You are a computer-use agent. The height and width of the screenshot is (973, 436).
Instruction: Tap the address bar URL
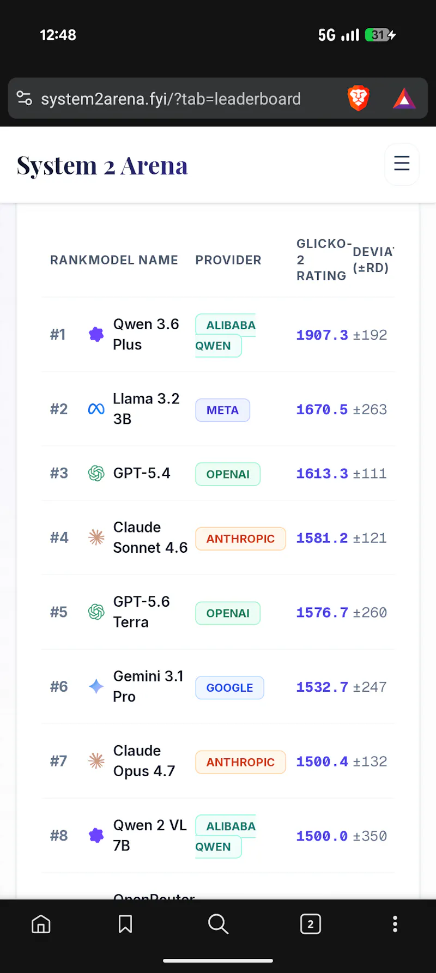pyautogui.click(x=171, y=99)
